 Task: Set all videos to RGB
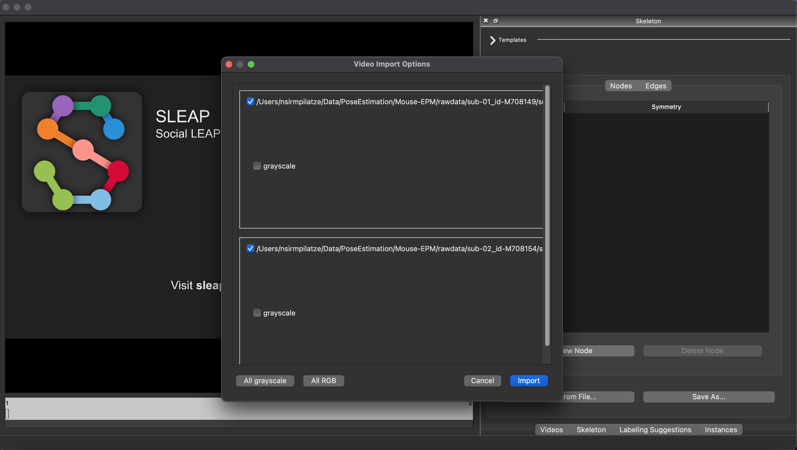coord(323,381)
